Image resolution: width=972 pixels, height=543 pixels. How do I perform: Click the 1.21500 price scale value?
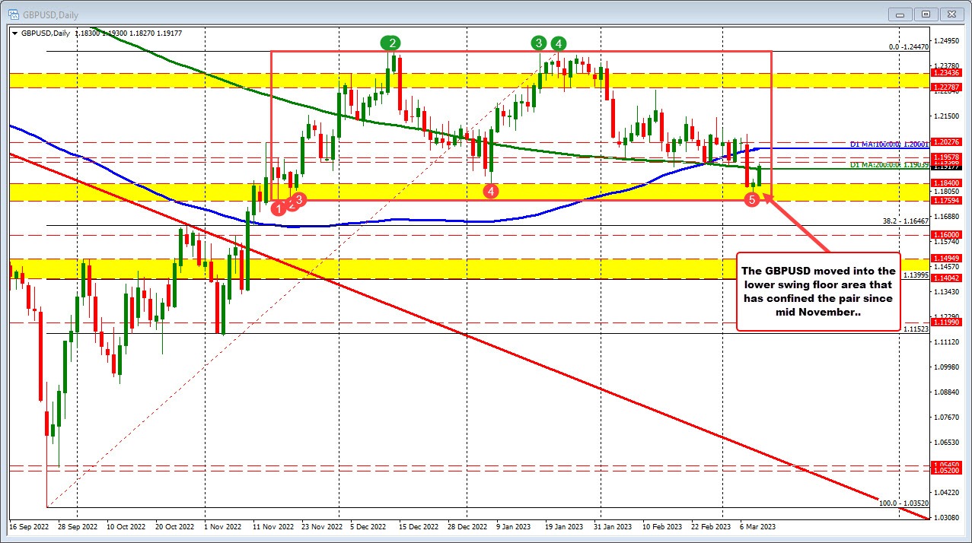[x=946, y=116]
